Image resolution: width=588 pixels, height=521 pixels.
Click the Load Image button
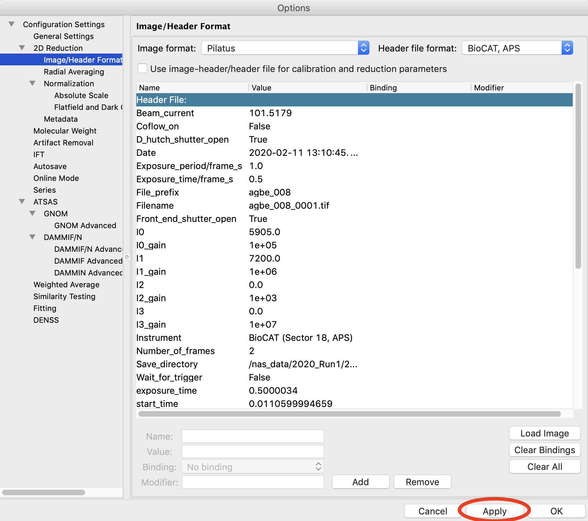[x=545, y=433]
